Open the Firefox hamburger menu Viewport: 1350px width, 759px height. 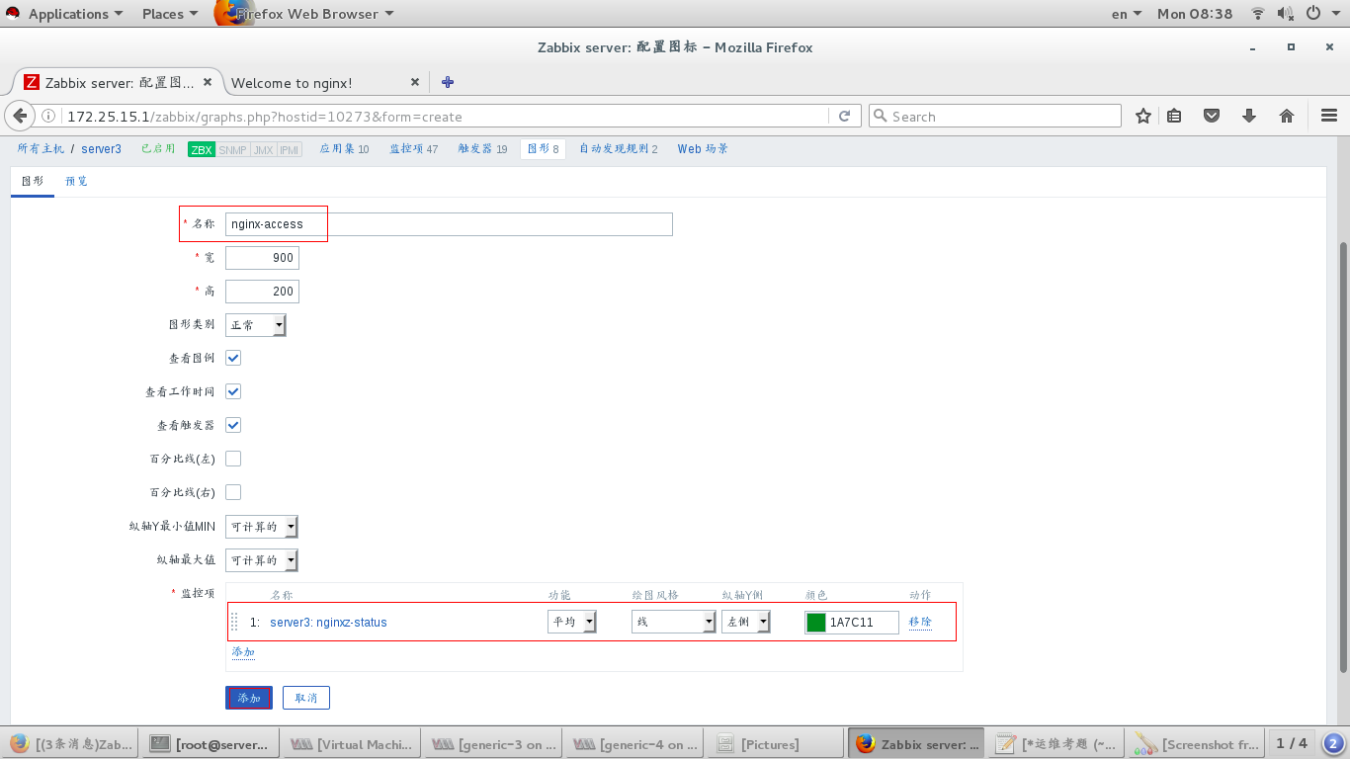1329,116
